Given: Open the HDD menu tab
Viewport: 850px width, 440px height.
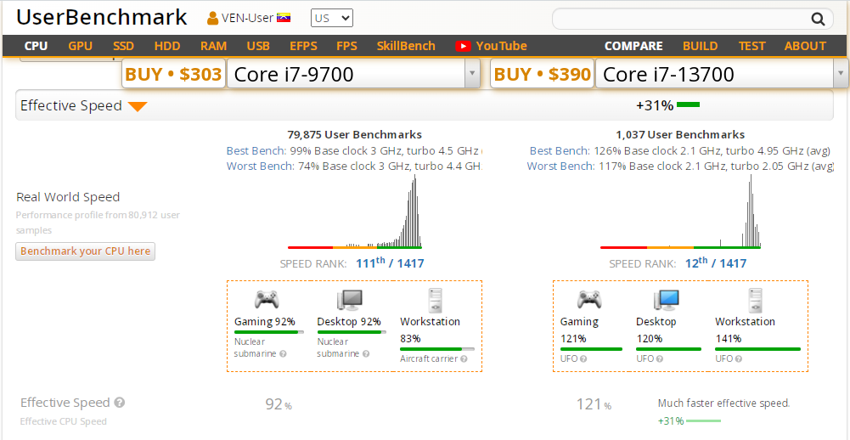Looking at the screenshot, I should 167,46.
